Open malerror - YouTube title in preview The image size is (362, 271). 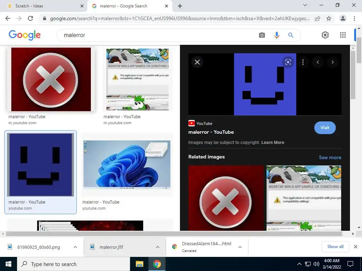point(211,132)
